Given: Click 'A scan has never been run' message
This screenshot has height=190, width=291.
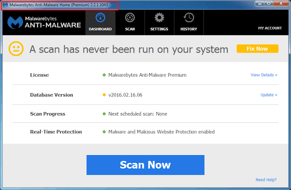Looking at the screenshot, I should pyautogui.click(x=129, y=49).
